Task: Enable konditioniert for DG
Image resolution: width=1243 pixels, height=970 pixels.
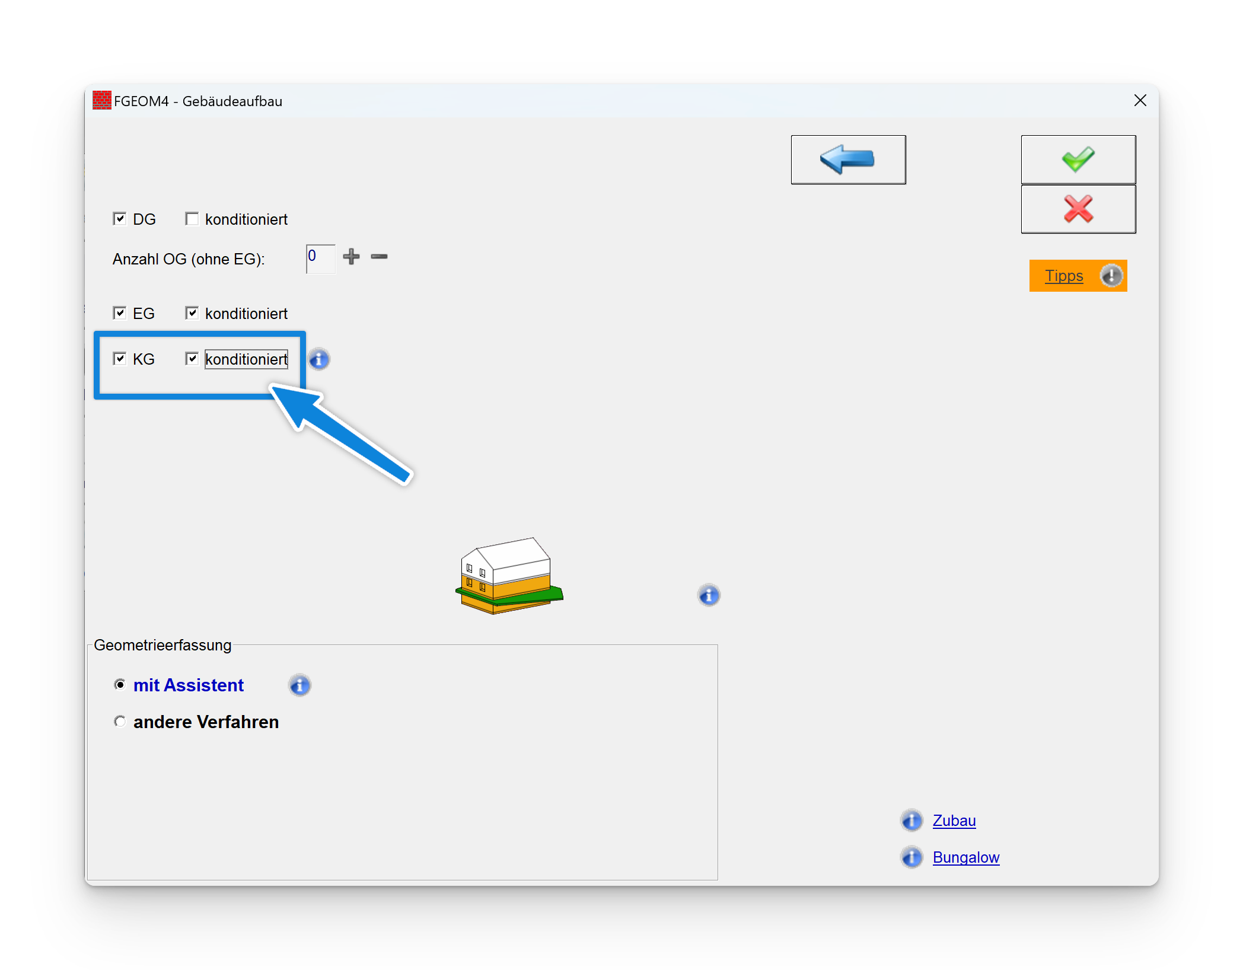Action: point(192,219)
